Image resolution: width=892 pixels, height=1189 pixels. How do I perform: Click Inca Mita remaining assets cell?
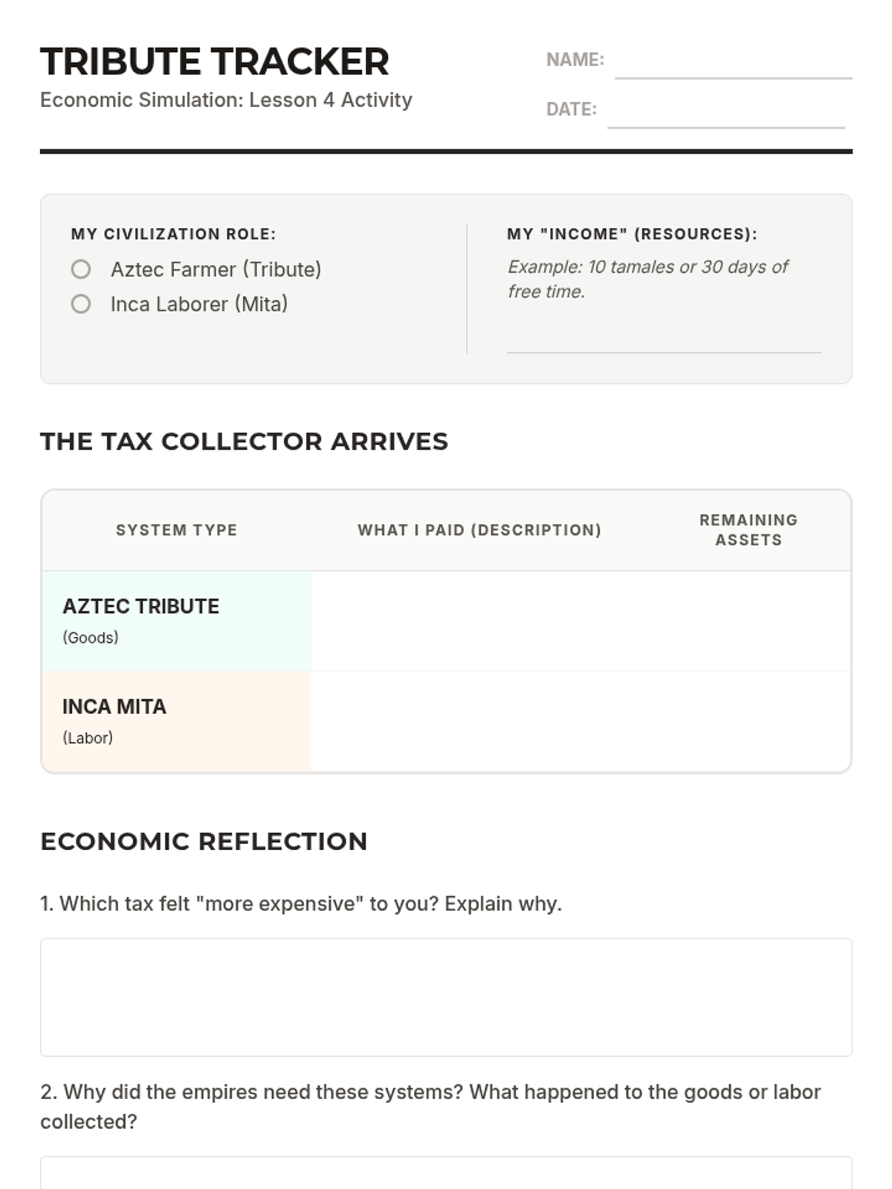point(748,722)
